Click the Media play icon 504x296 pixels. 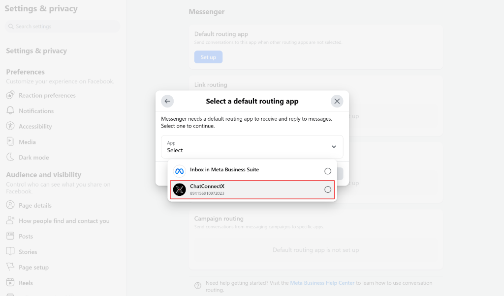[10, 141]
